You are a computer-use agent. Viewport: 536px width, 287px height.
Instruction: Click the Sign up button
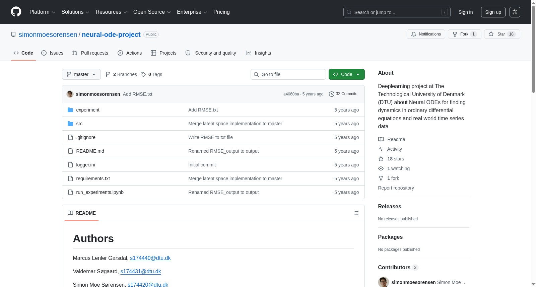(493, 12)
